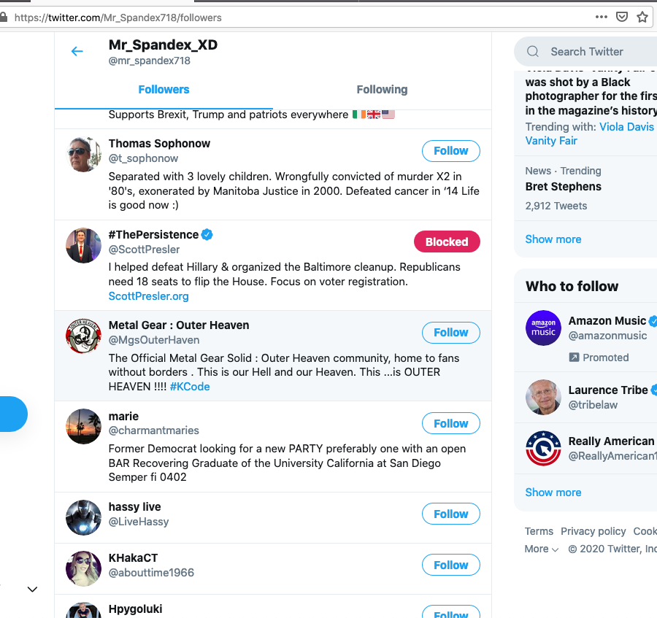Image resolution: width=657 pixels, height=618 pixels.
Task: Click the #KCode hashtag link
Action: click(190, 387)
